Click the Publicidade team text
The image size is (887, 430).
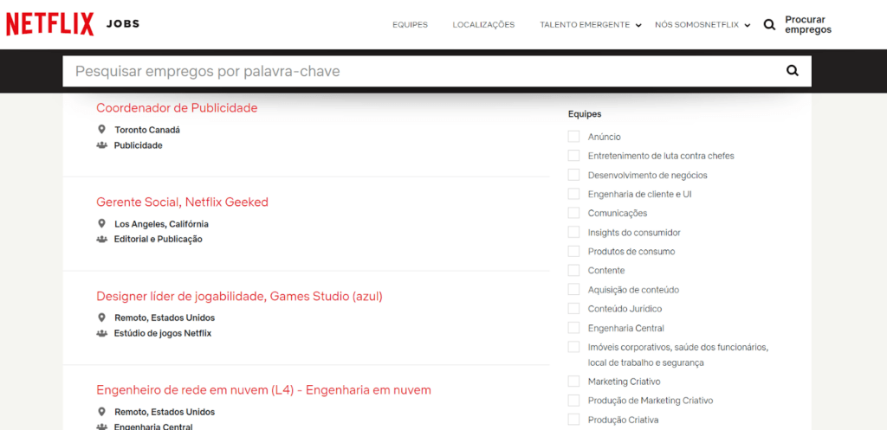(x=138, y=145)
